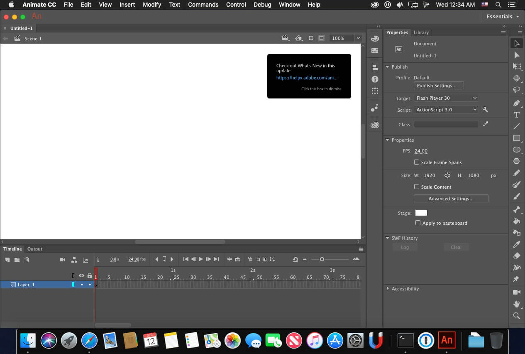This screenshot has height=354, width=525.
Task: Open the Script ActionScript 3.0 dropdown
Action: pos(446,110)
